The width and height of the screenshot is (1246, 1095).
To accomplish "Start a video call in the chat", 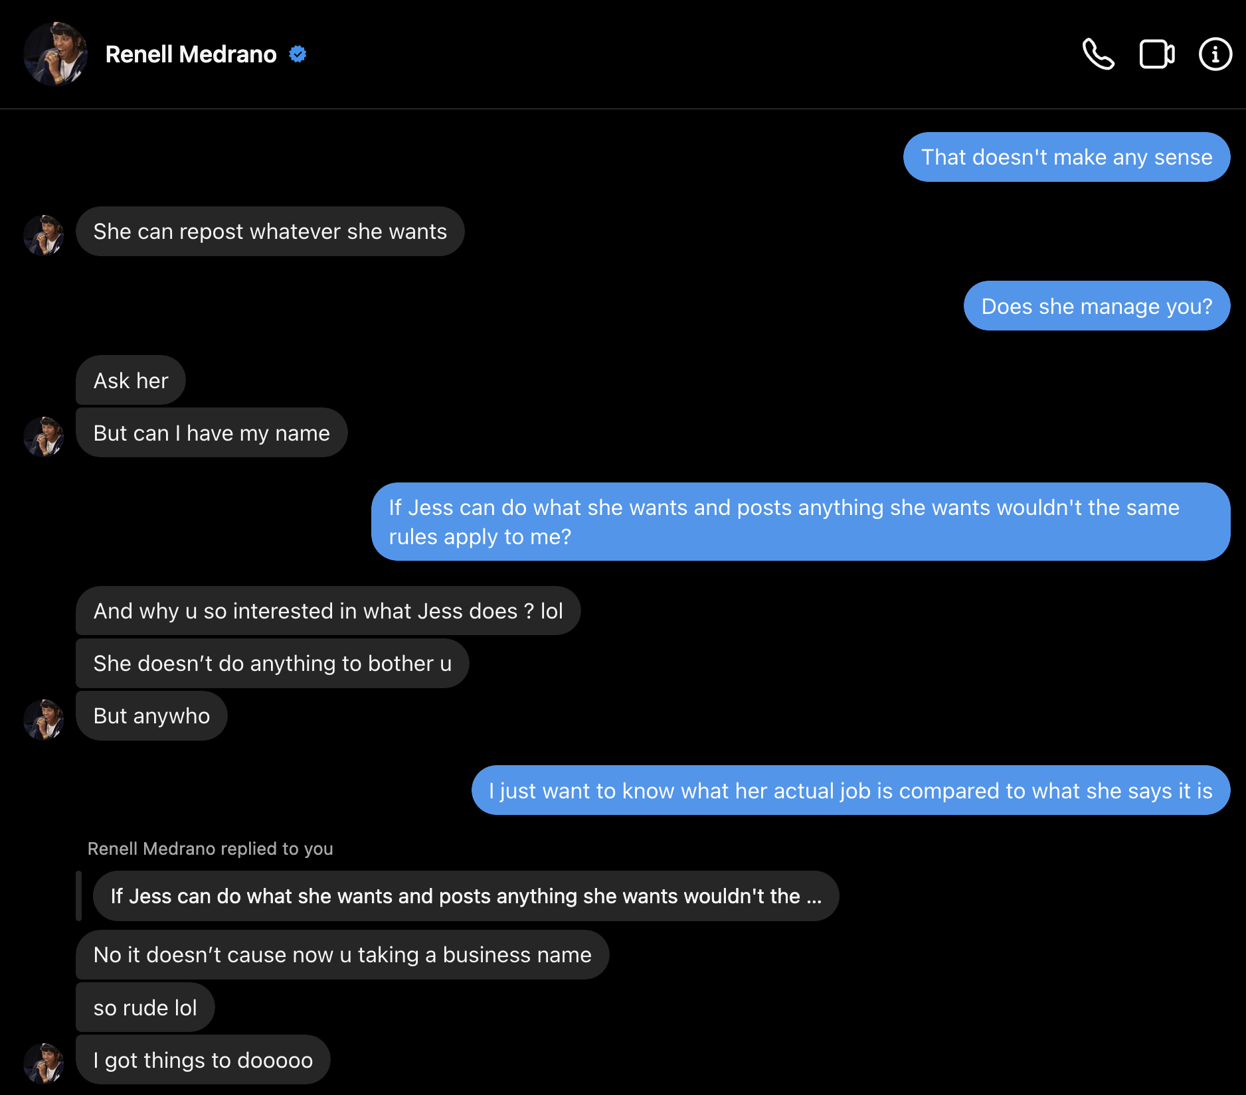I will 1157,54.
